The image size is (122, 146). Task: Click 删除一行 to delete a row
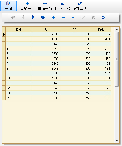(45, 6)
